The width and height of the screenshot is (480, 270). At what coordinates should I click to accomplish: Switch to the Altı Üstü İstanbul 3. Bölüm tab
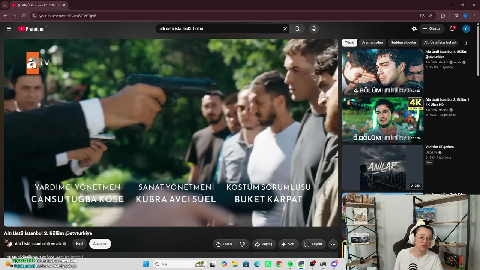pos(39,5)
